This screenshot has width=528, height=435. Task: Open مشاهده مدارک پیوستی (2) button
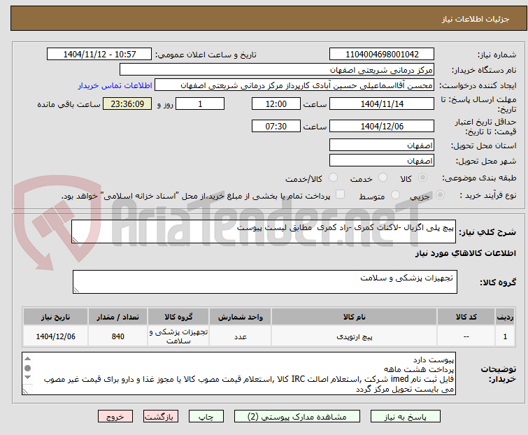[297, 417]
